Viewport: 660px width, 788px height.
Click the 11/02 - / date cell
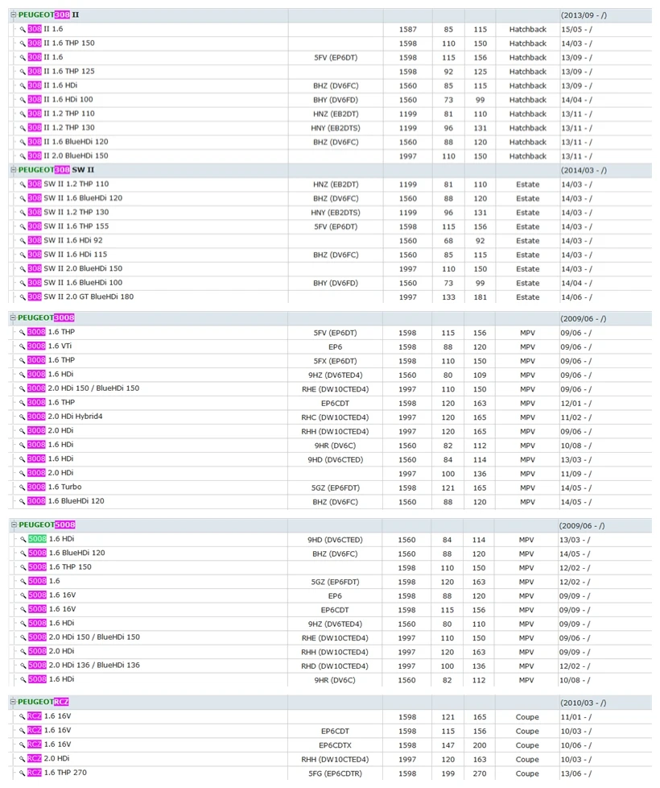click(575, 417)
